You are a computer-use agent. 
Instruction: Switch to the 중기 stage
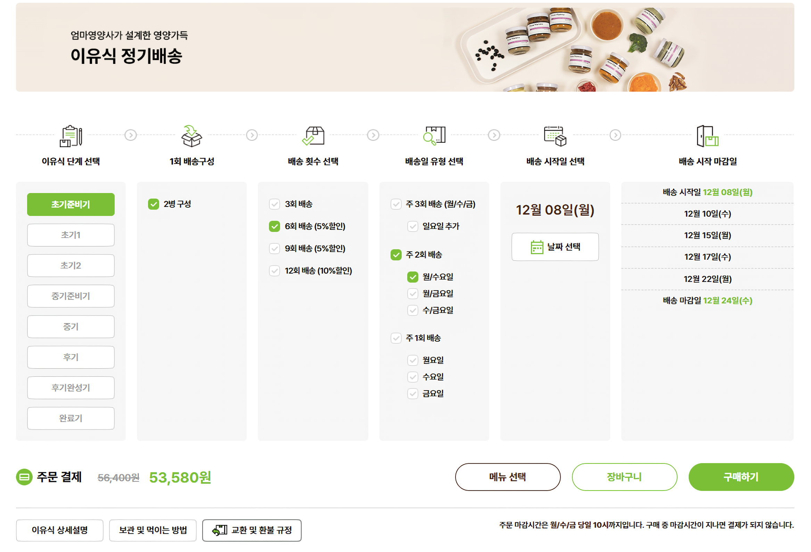click(71, 326)
